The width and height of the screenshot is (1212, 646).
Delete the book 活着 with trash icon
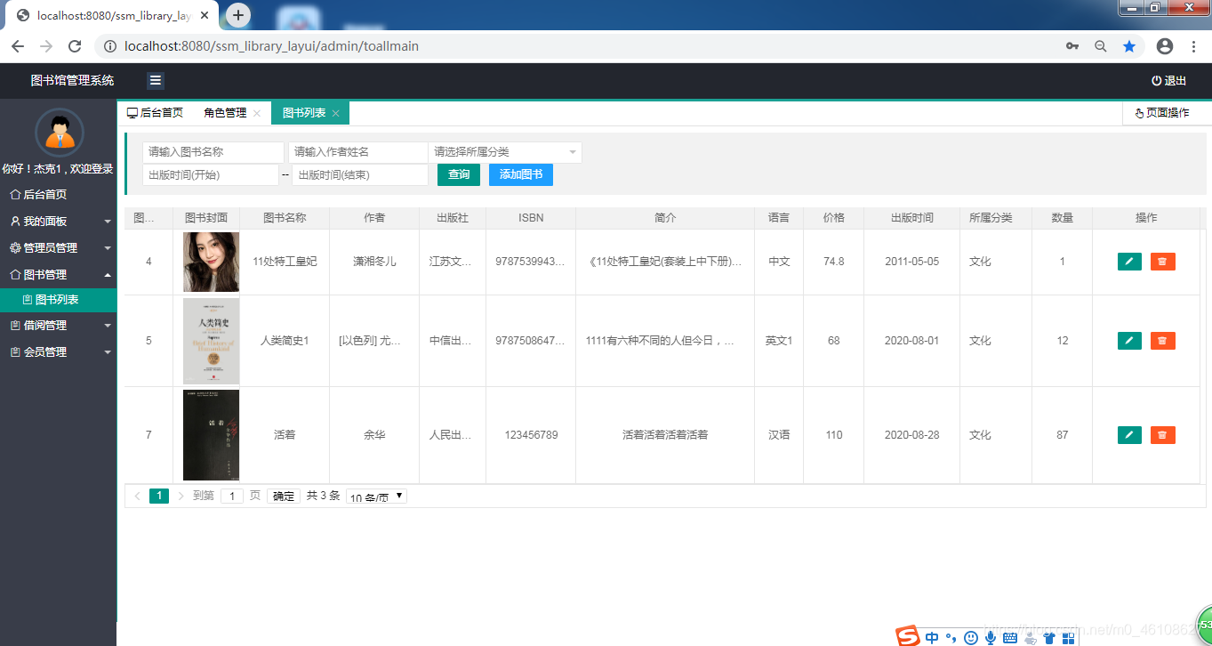pos(1162,435)
